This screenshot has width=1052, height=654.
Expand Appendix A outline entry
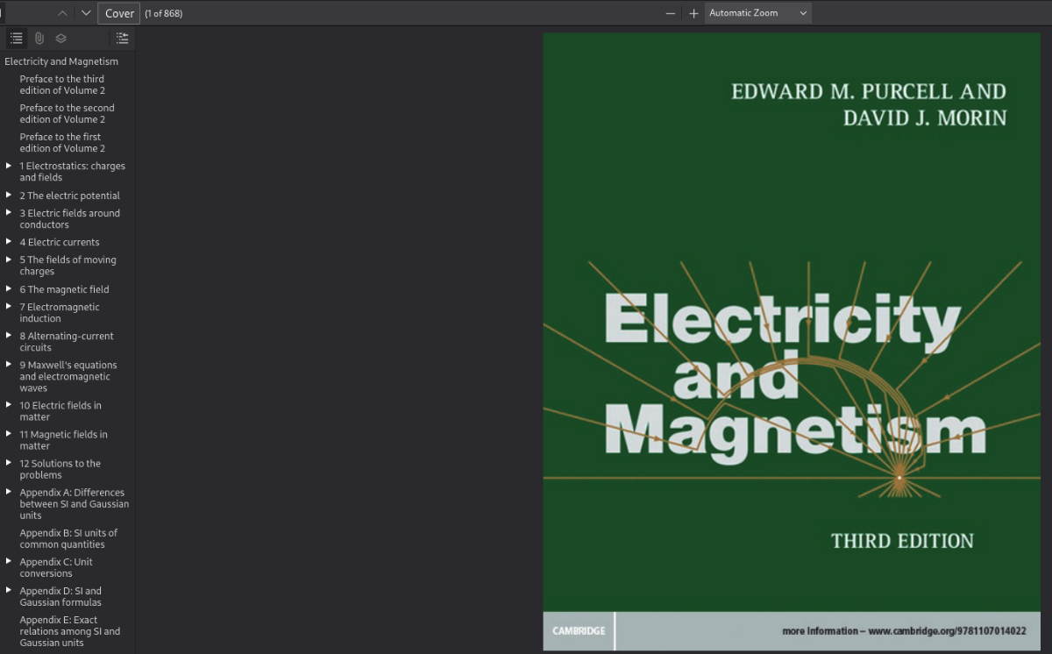[x=9, y=493]
